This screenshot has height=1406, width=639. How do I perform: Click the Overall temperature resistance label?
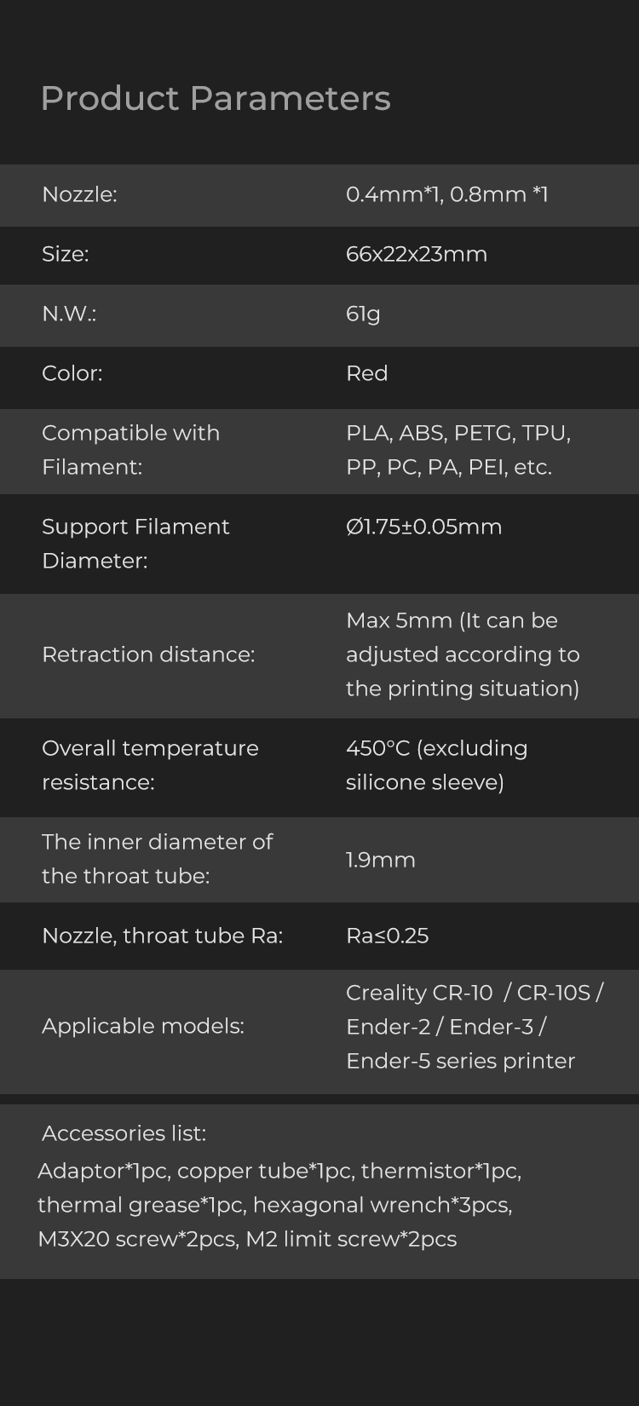(150, 765)
